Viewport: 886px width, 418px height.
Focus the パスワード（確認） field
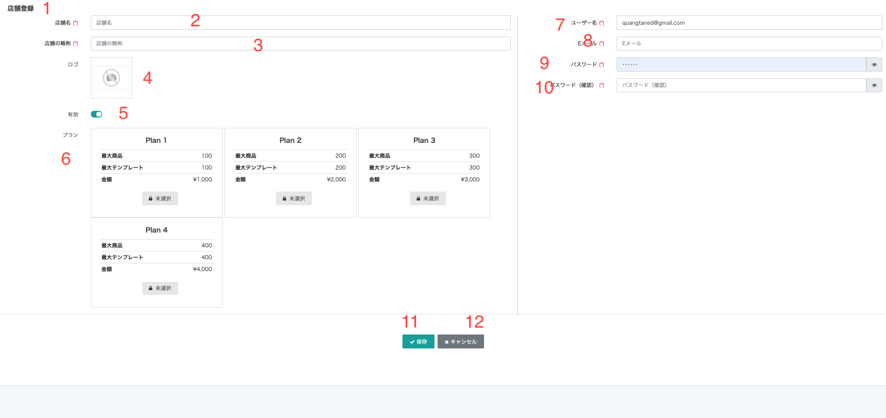pos(740,86)
